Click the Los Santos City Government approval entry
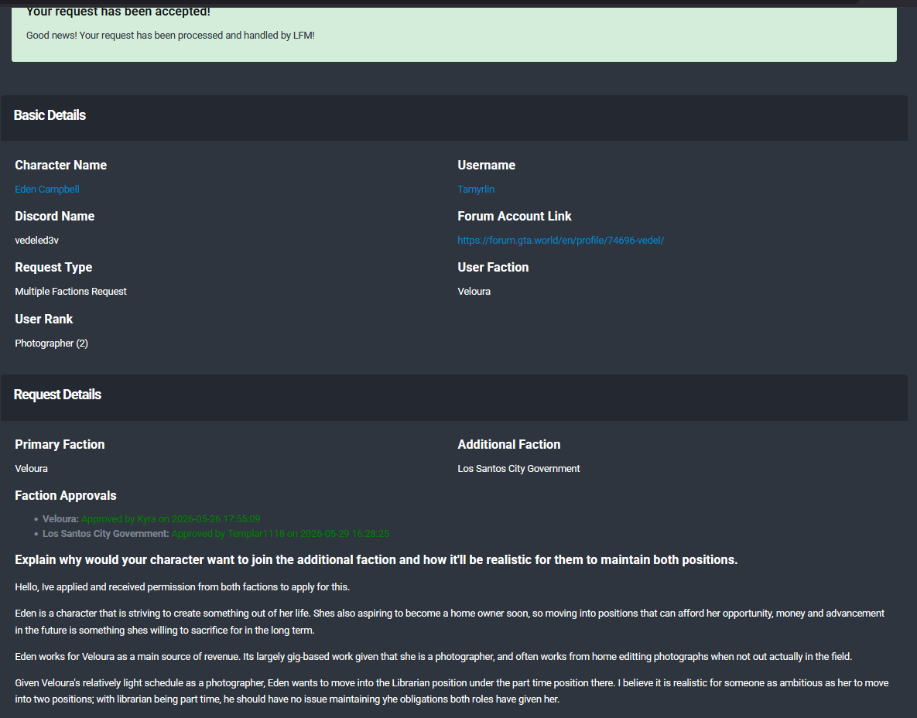Screen dimensions: 917x718 216,533
